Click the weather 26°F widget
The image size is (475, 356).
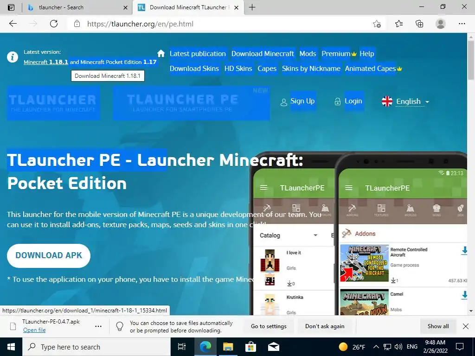pos(353,347)
